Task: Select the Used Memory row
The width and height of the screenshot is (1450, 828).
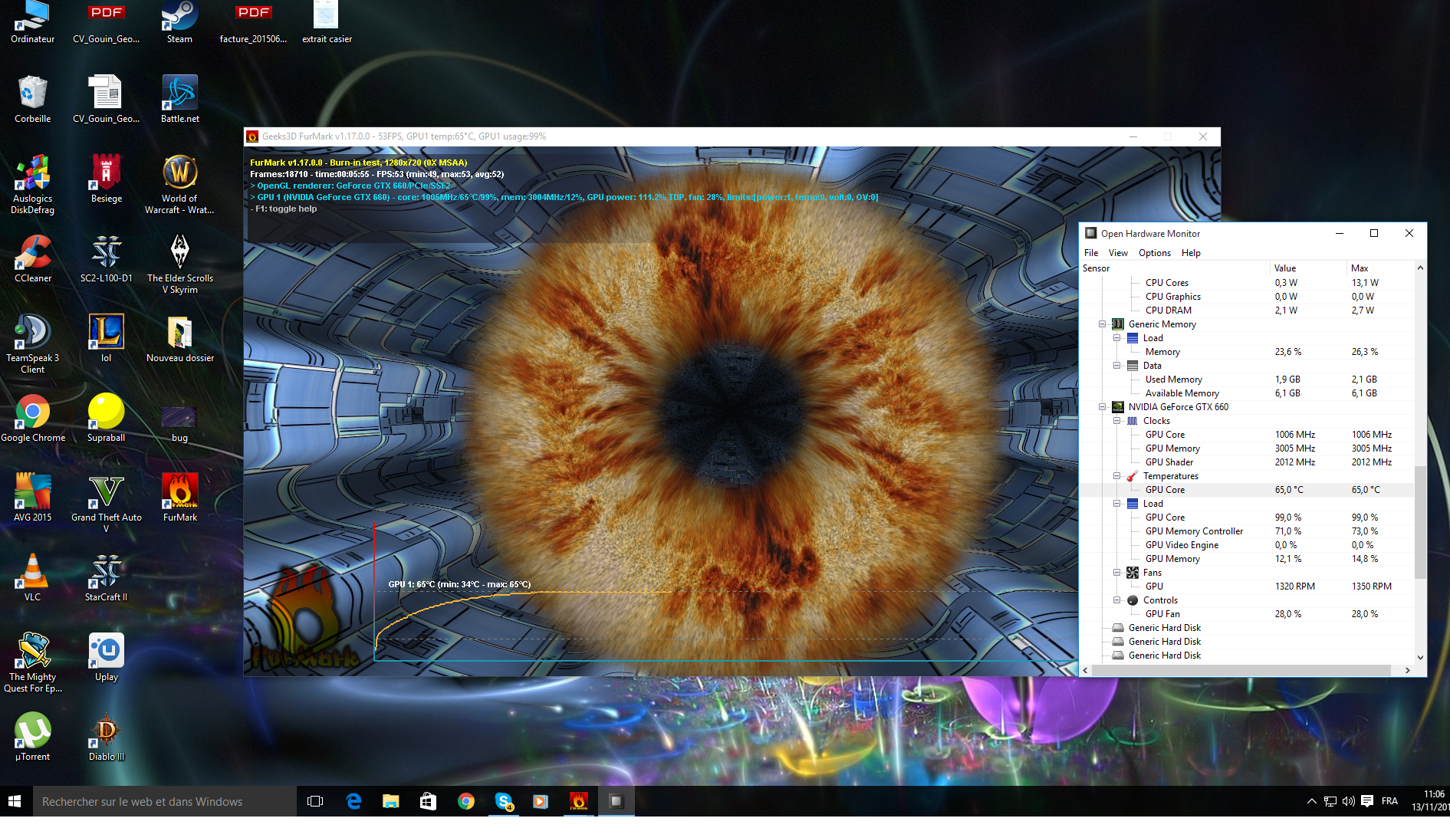Action: 1247,379
